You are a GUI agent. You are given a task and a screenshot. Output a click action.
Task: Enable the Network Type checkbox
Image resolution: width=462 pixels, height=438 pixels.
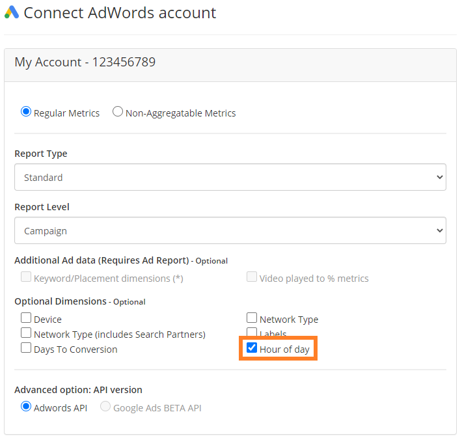(252, 318)
